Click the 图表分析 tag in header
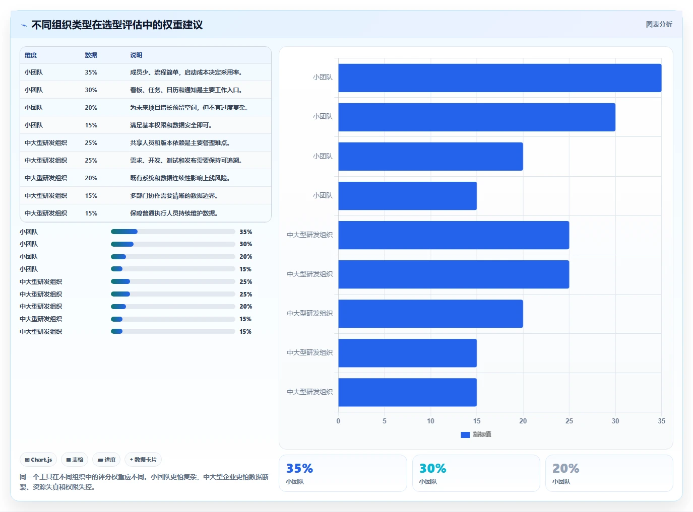Screen dimensions: 693x512 (659, 24)
